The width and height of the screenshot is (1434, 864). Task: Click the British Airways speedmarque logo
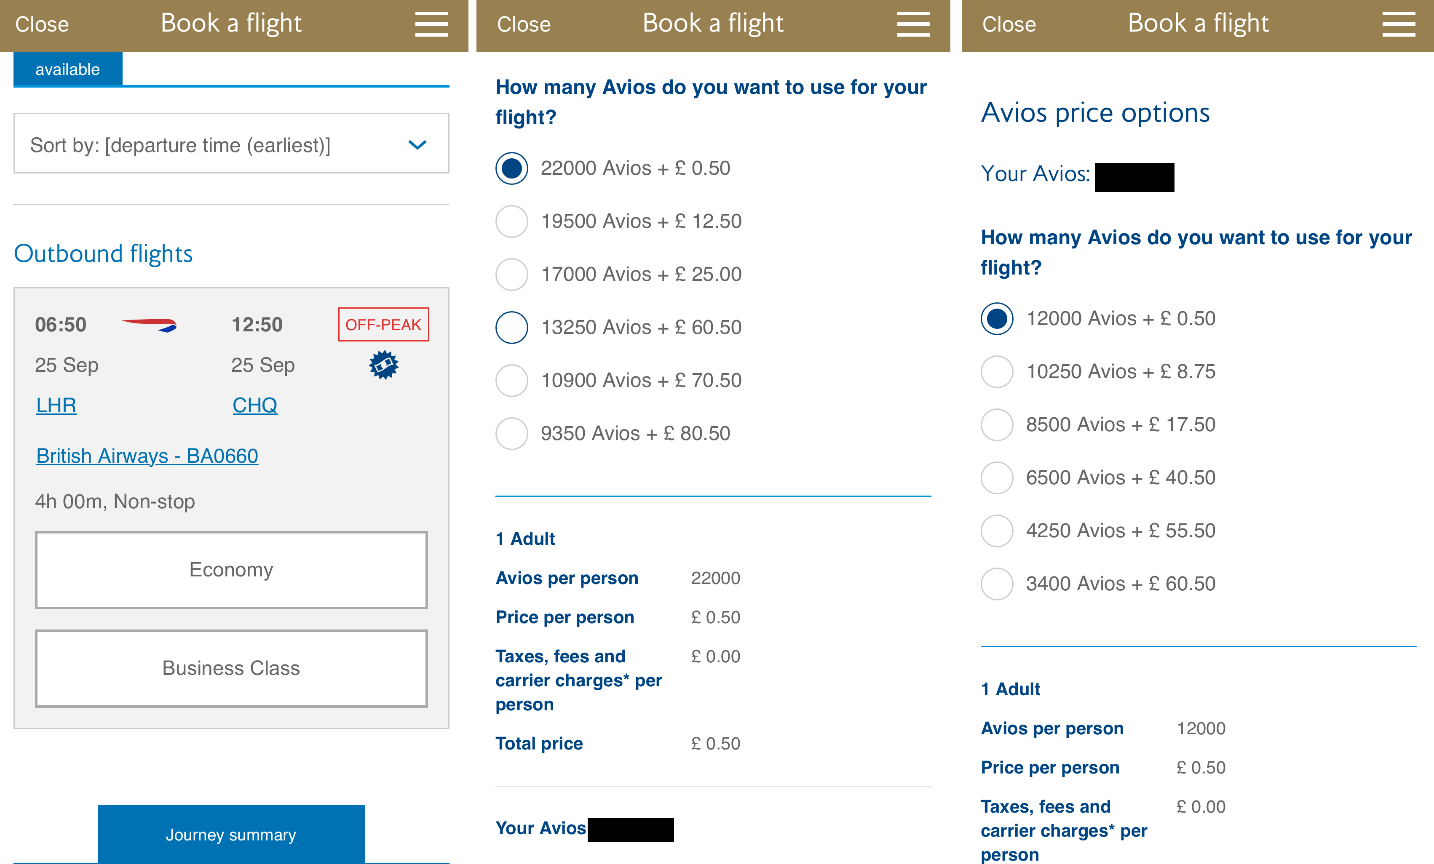click(149, 325)
